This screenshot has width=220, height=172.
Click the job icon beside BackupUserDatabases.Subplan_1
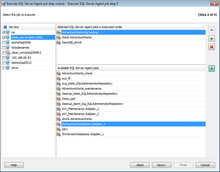tap(59, 124)
